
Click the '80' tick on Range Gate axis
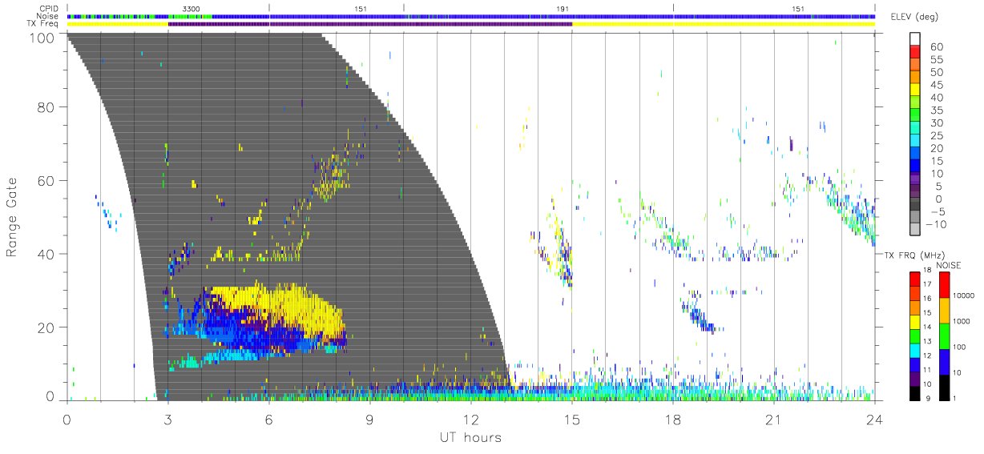(46, 107)
